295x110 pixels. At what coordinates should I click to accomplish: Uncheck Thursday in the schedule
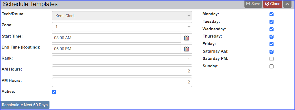pos(271,36)
